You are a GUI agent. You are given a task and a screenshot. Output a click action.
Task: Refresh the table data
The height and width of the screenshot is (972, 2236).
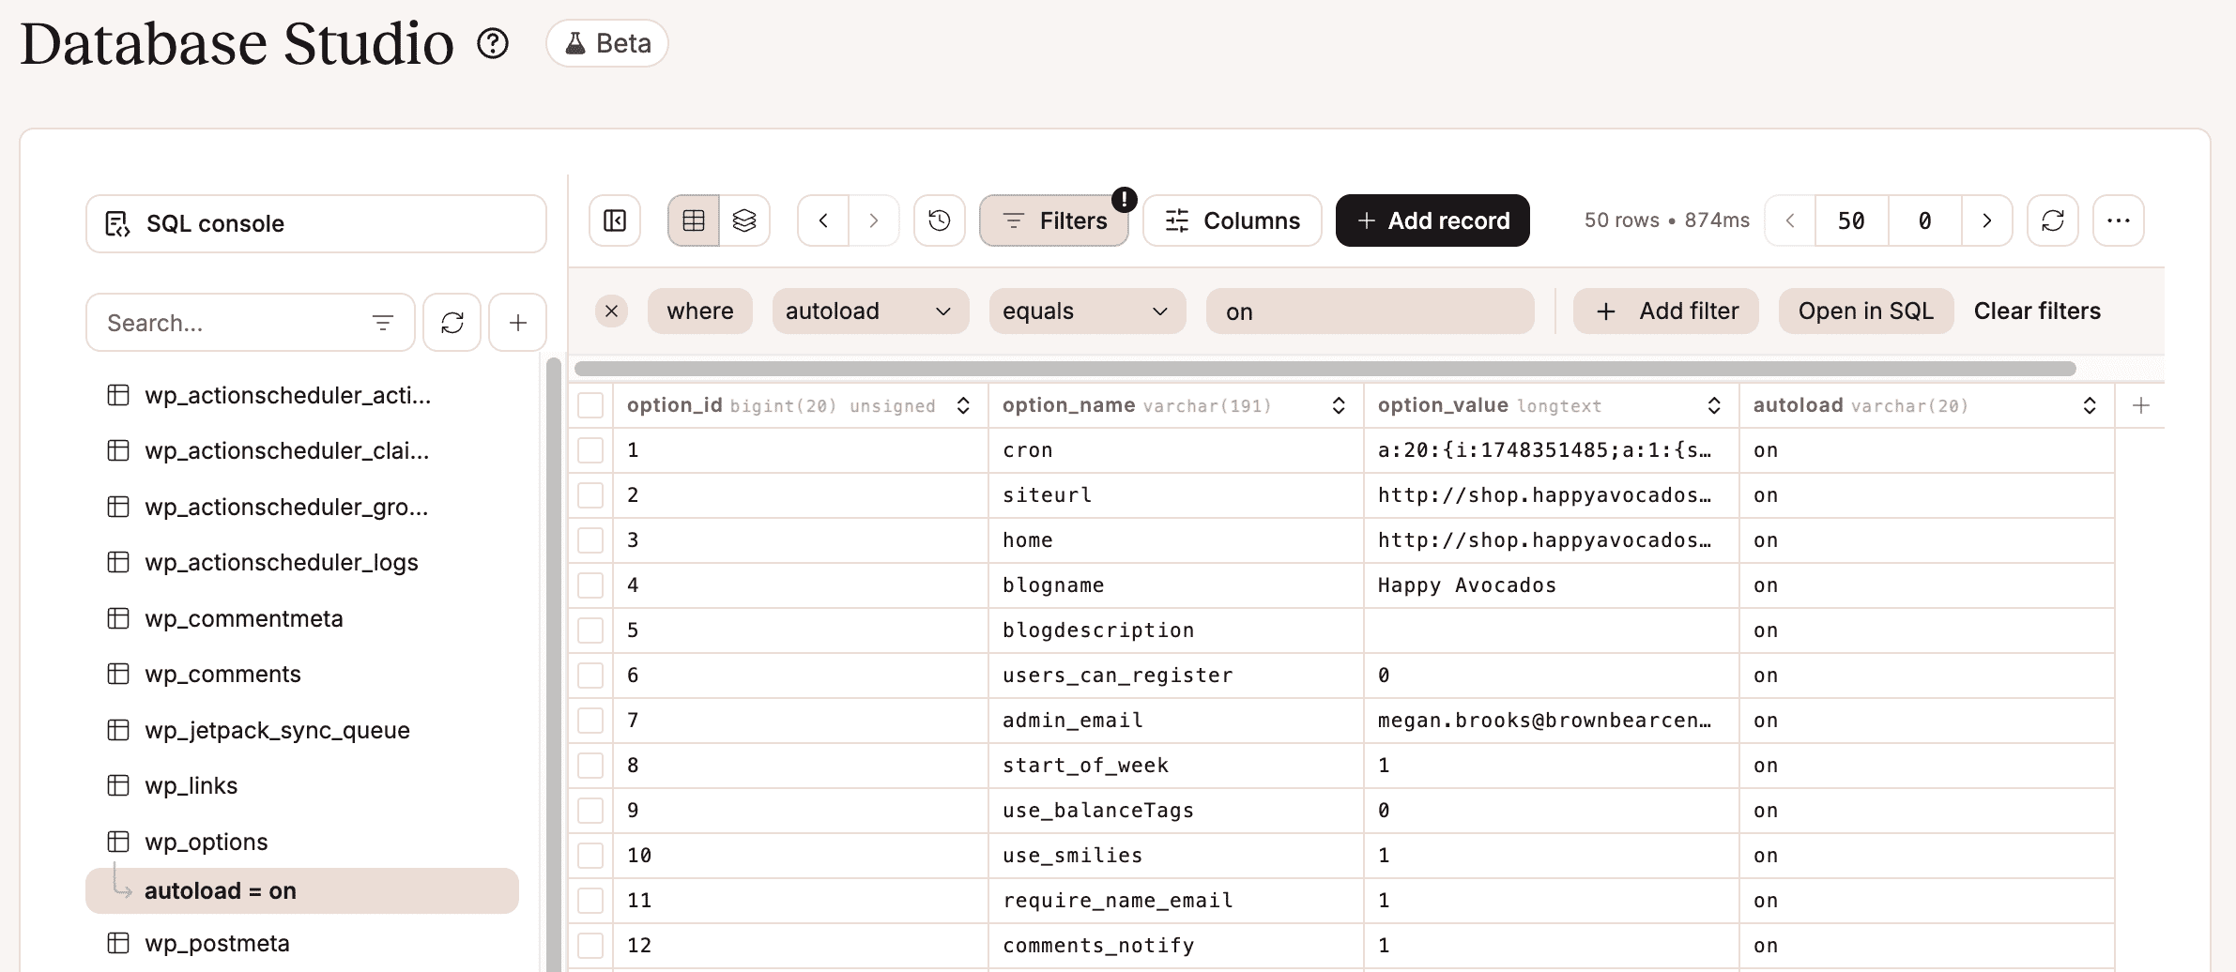2053,220
